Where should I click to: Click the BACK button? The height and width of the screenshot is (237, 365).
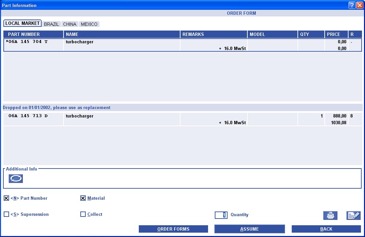(x=326, y=229)
